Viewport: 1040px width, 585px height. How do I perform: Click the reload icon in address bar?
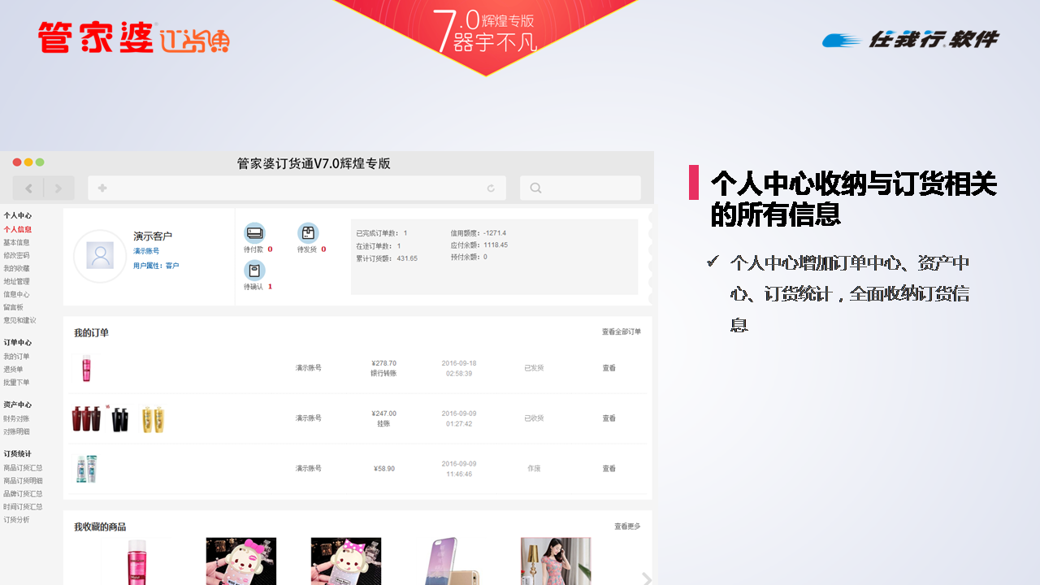[x=491, y=188]
